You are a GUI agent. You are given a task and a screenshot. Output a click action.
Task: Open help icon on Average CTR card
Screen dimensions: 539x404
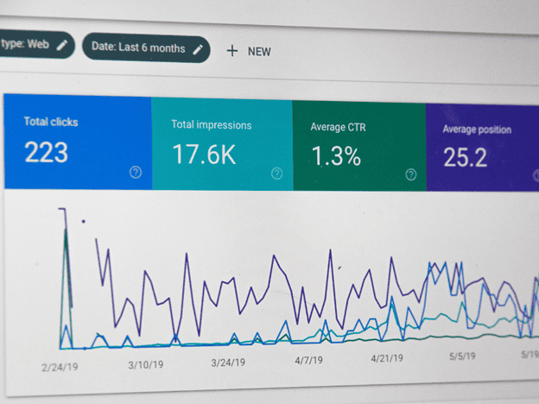tap(411, 174)
